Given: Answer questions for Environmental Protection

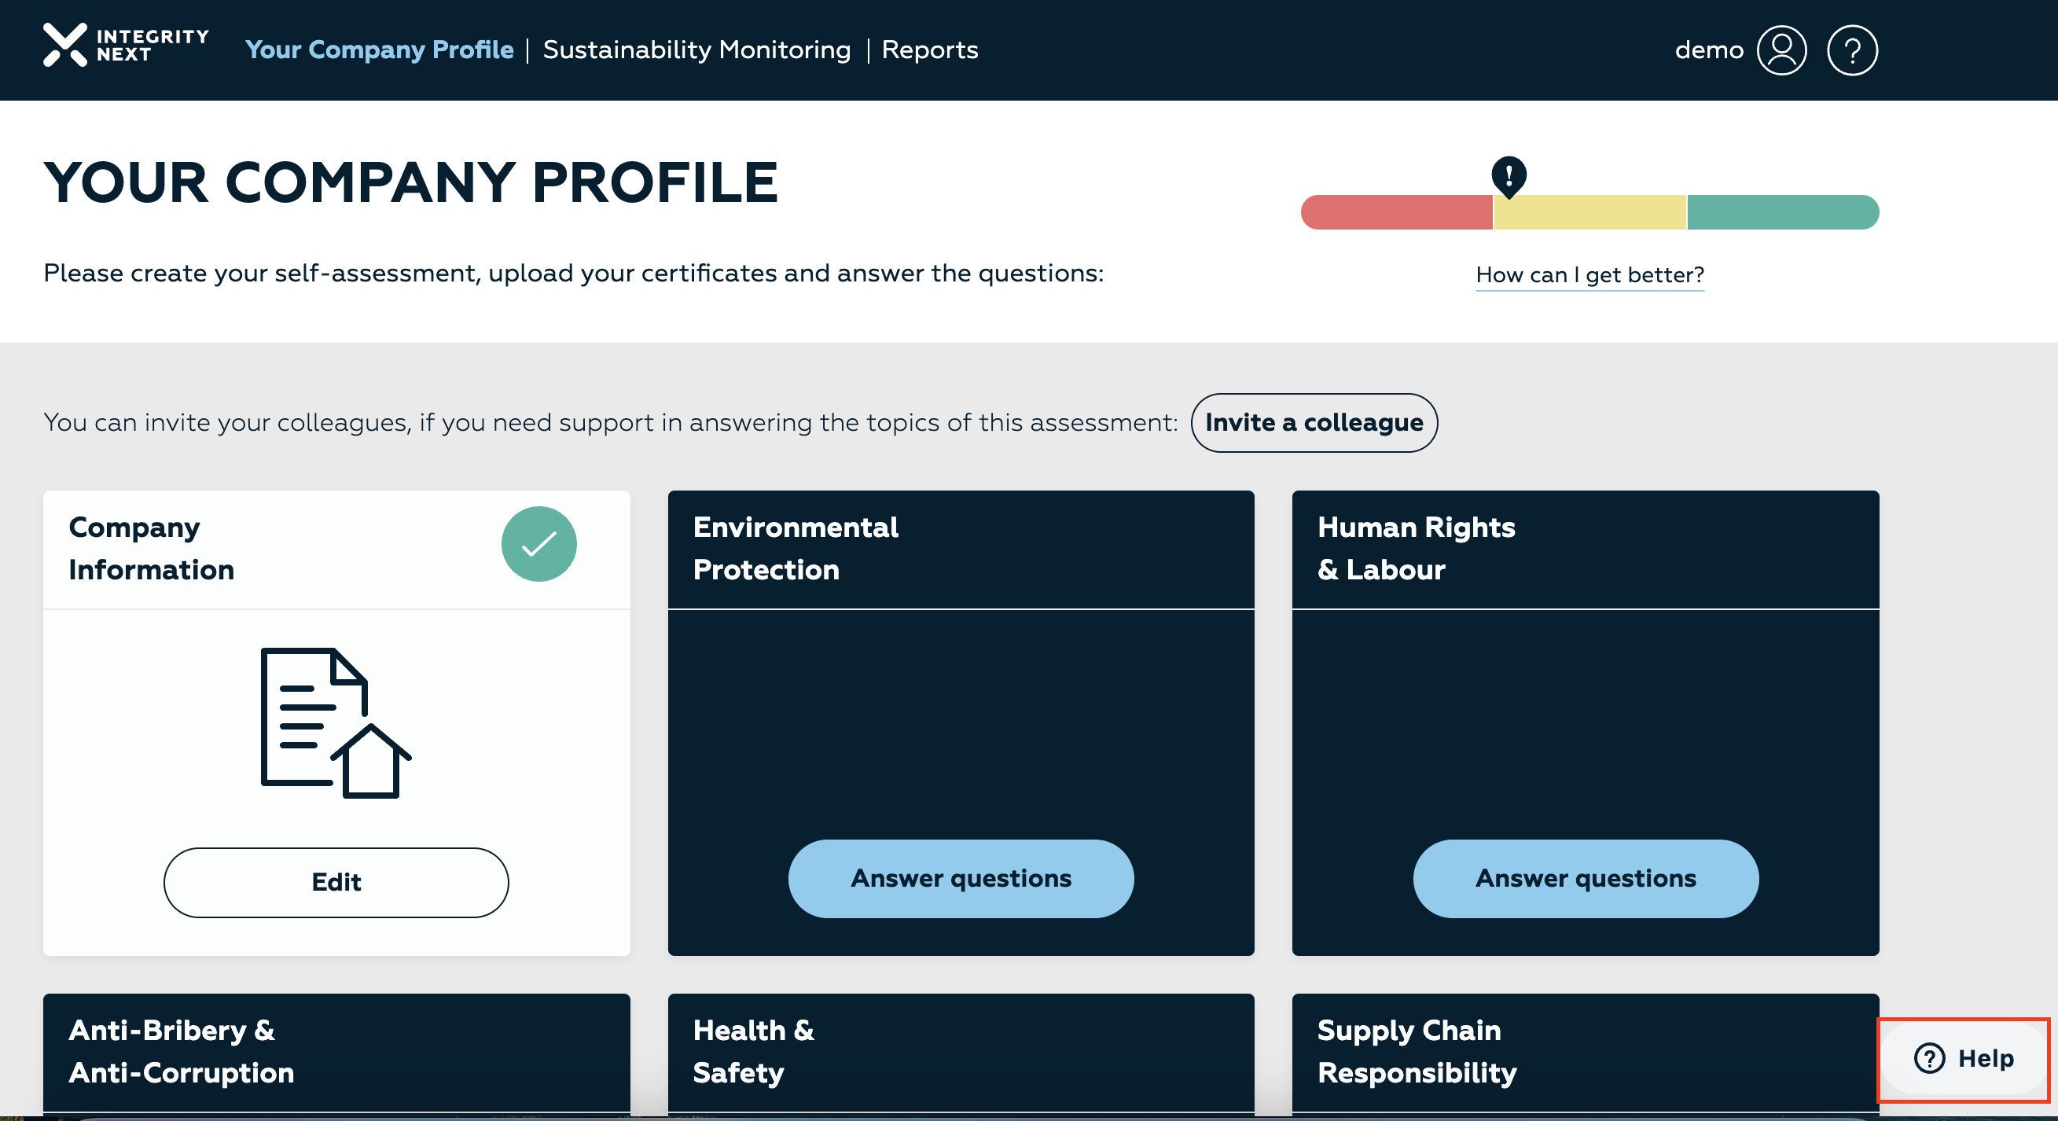Looking at the screenshot, I should 961,878.
